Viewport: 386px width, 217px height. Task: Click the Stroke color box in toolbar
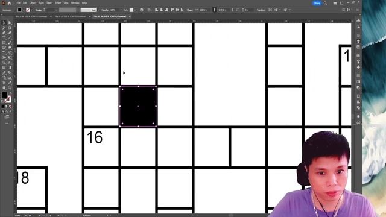coord(8,99)
